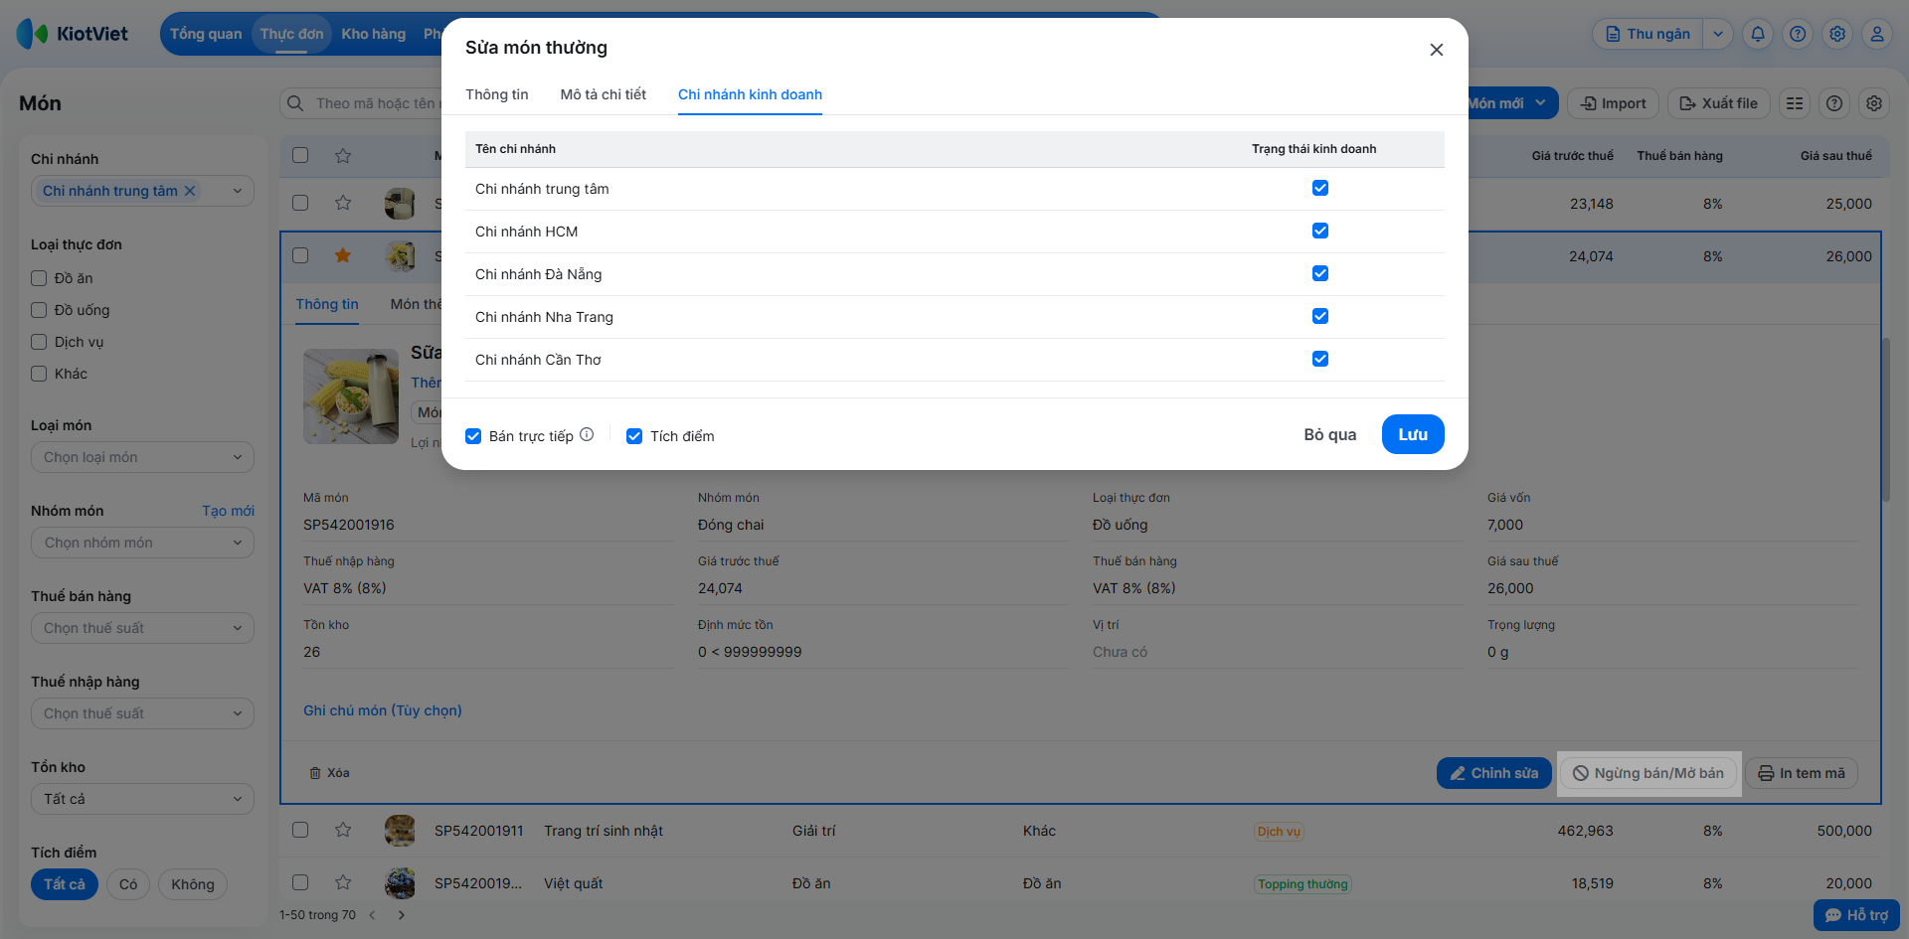Open the Chọn nhóm món dropdown
1909x939 pixels.
coord(142,543)
